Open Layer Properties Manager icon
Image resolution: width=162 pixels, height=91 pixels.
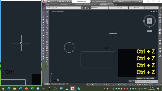pos(44,8)
